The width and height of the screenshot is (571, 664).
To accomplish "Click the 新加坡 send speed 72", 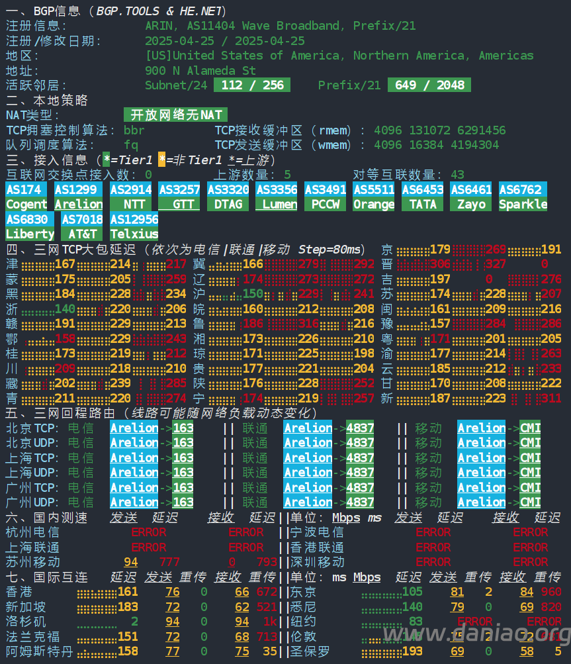I will pos(172,607).
